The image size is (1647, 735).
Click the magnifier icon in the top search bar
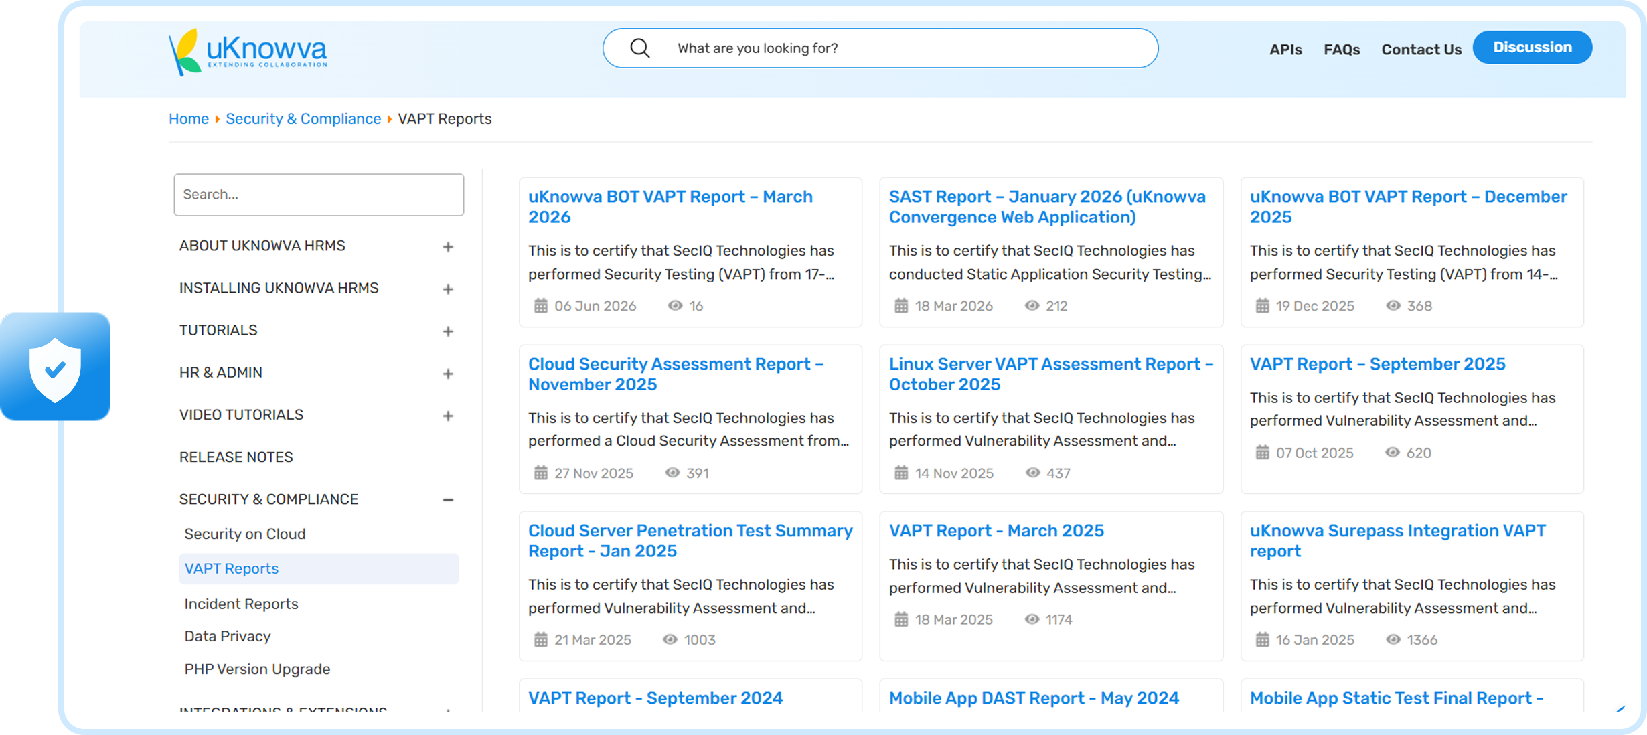(x=639, y=48)
